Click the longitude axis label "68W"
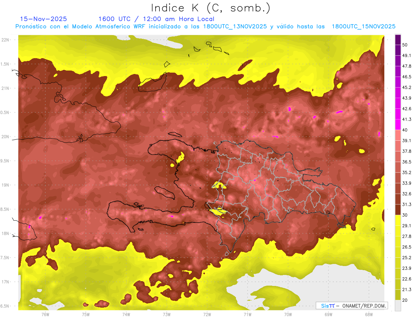The height and width of the screenshot is (319, 414). point(369,315)
